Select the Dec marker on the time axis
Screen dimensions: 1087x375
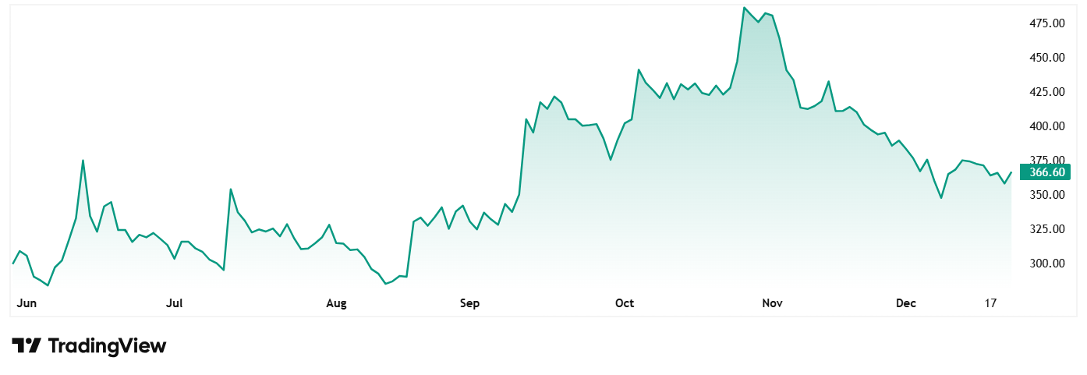[906, 303]
